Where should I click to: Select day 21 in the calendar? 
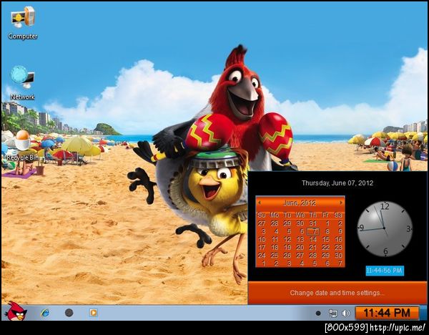pyautogui.click(x=312, y=248)
